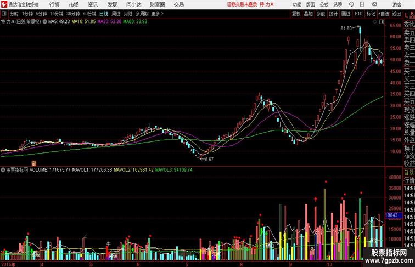Click the 画线 drawing tools button
Image resolution: width=415 pixels, height=267 pixels.
pyautogui.click(x=346, y=14)
